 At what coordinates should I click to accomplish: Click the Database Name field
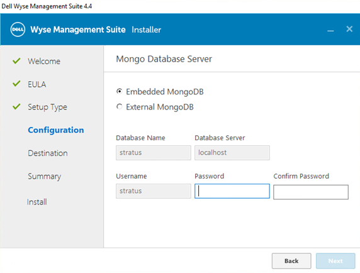(154, 153)
